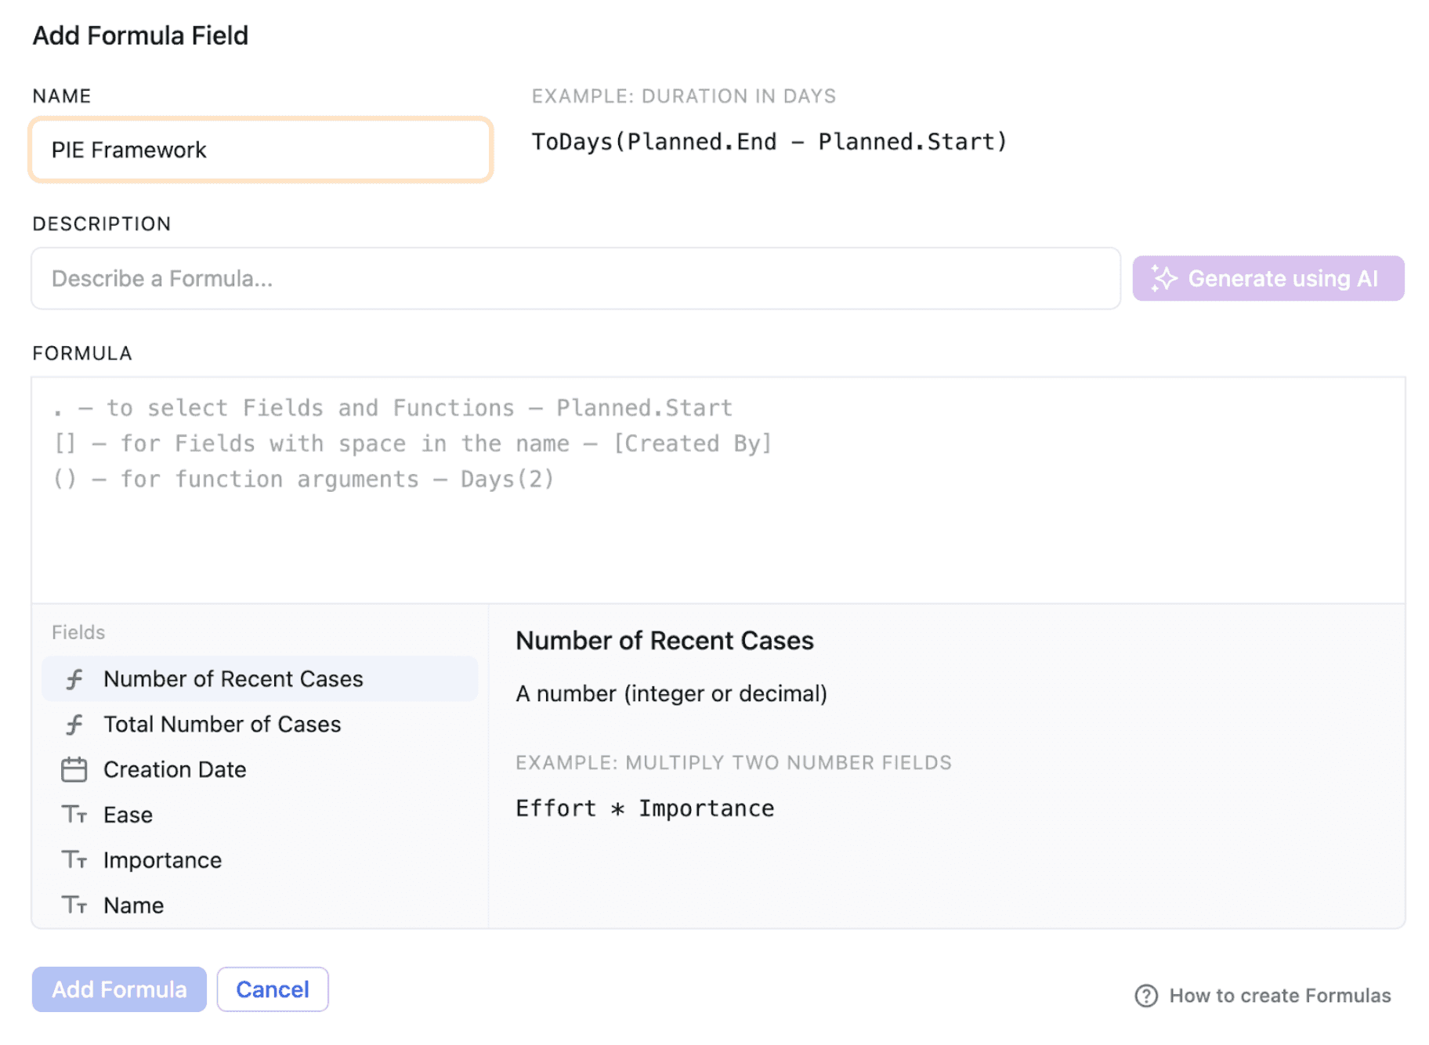The width and height of the screenshot is (1429, 1045).
Task: Click the formula icon beside Total Number of Cases
Action: pyautogui.click(x=74, y=724)
